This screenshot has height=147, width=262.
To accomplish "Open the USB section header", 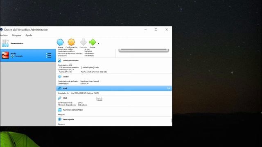I will [65, 98].
